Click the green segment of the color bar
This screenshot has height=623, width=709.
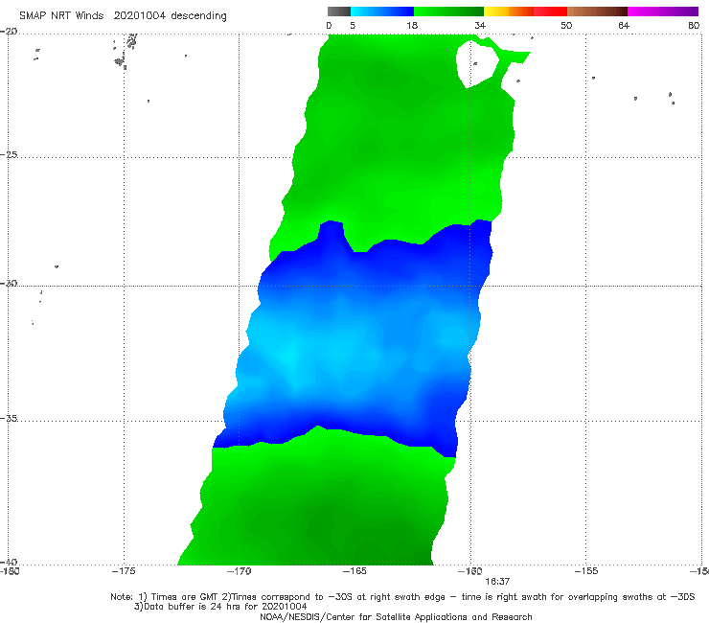click(448, 12)
